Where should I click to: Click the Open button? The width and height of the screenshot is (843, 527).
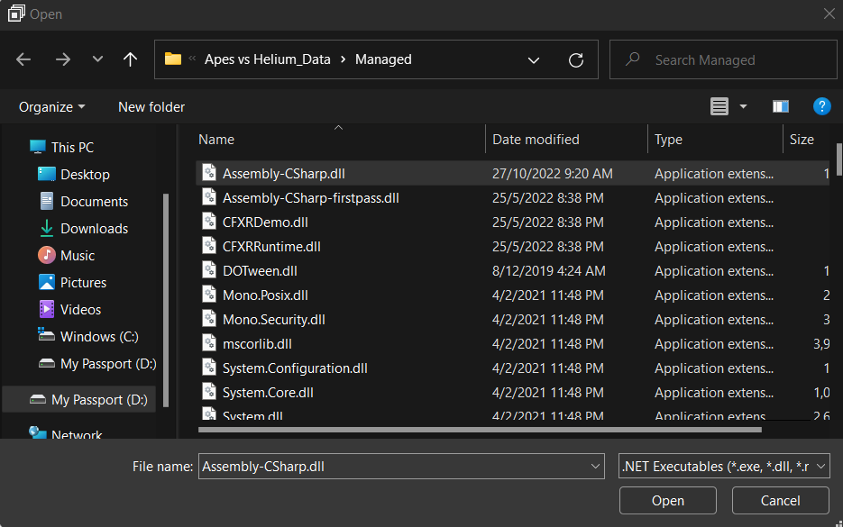(668, 500)
